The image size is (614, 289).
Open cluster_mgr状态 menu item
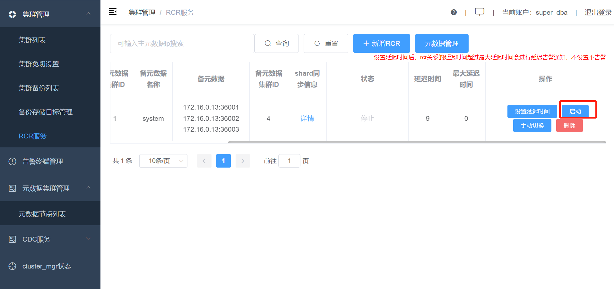pos(50,266)
